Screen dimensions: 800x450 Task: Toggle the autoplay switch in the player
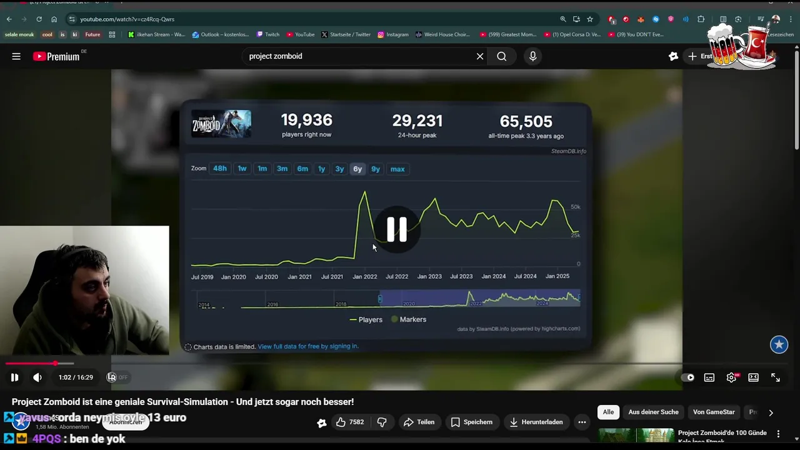pos(687,377)
